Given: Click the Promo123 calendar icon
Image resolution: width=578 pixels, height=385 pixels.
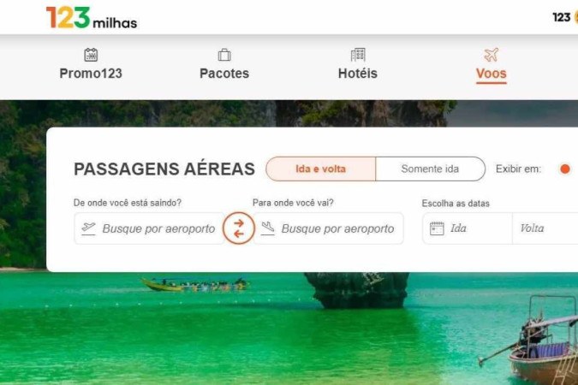Looking at the screenshot, I should [x=91, y=55].
